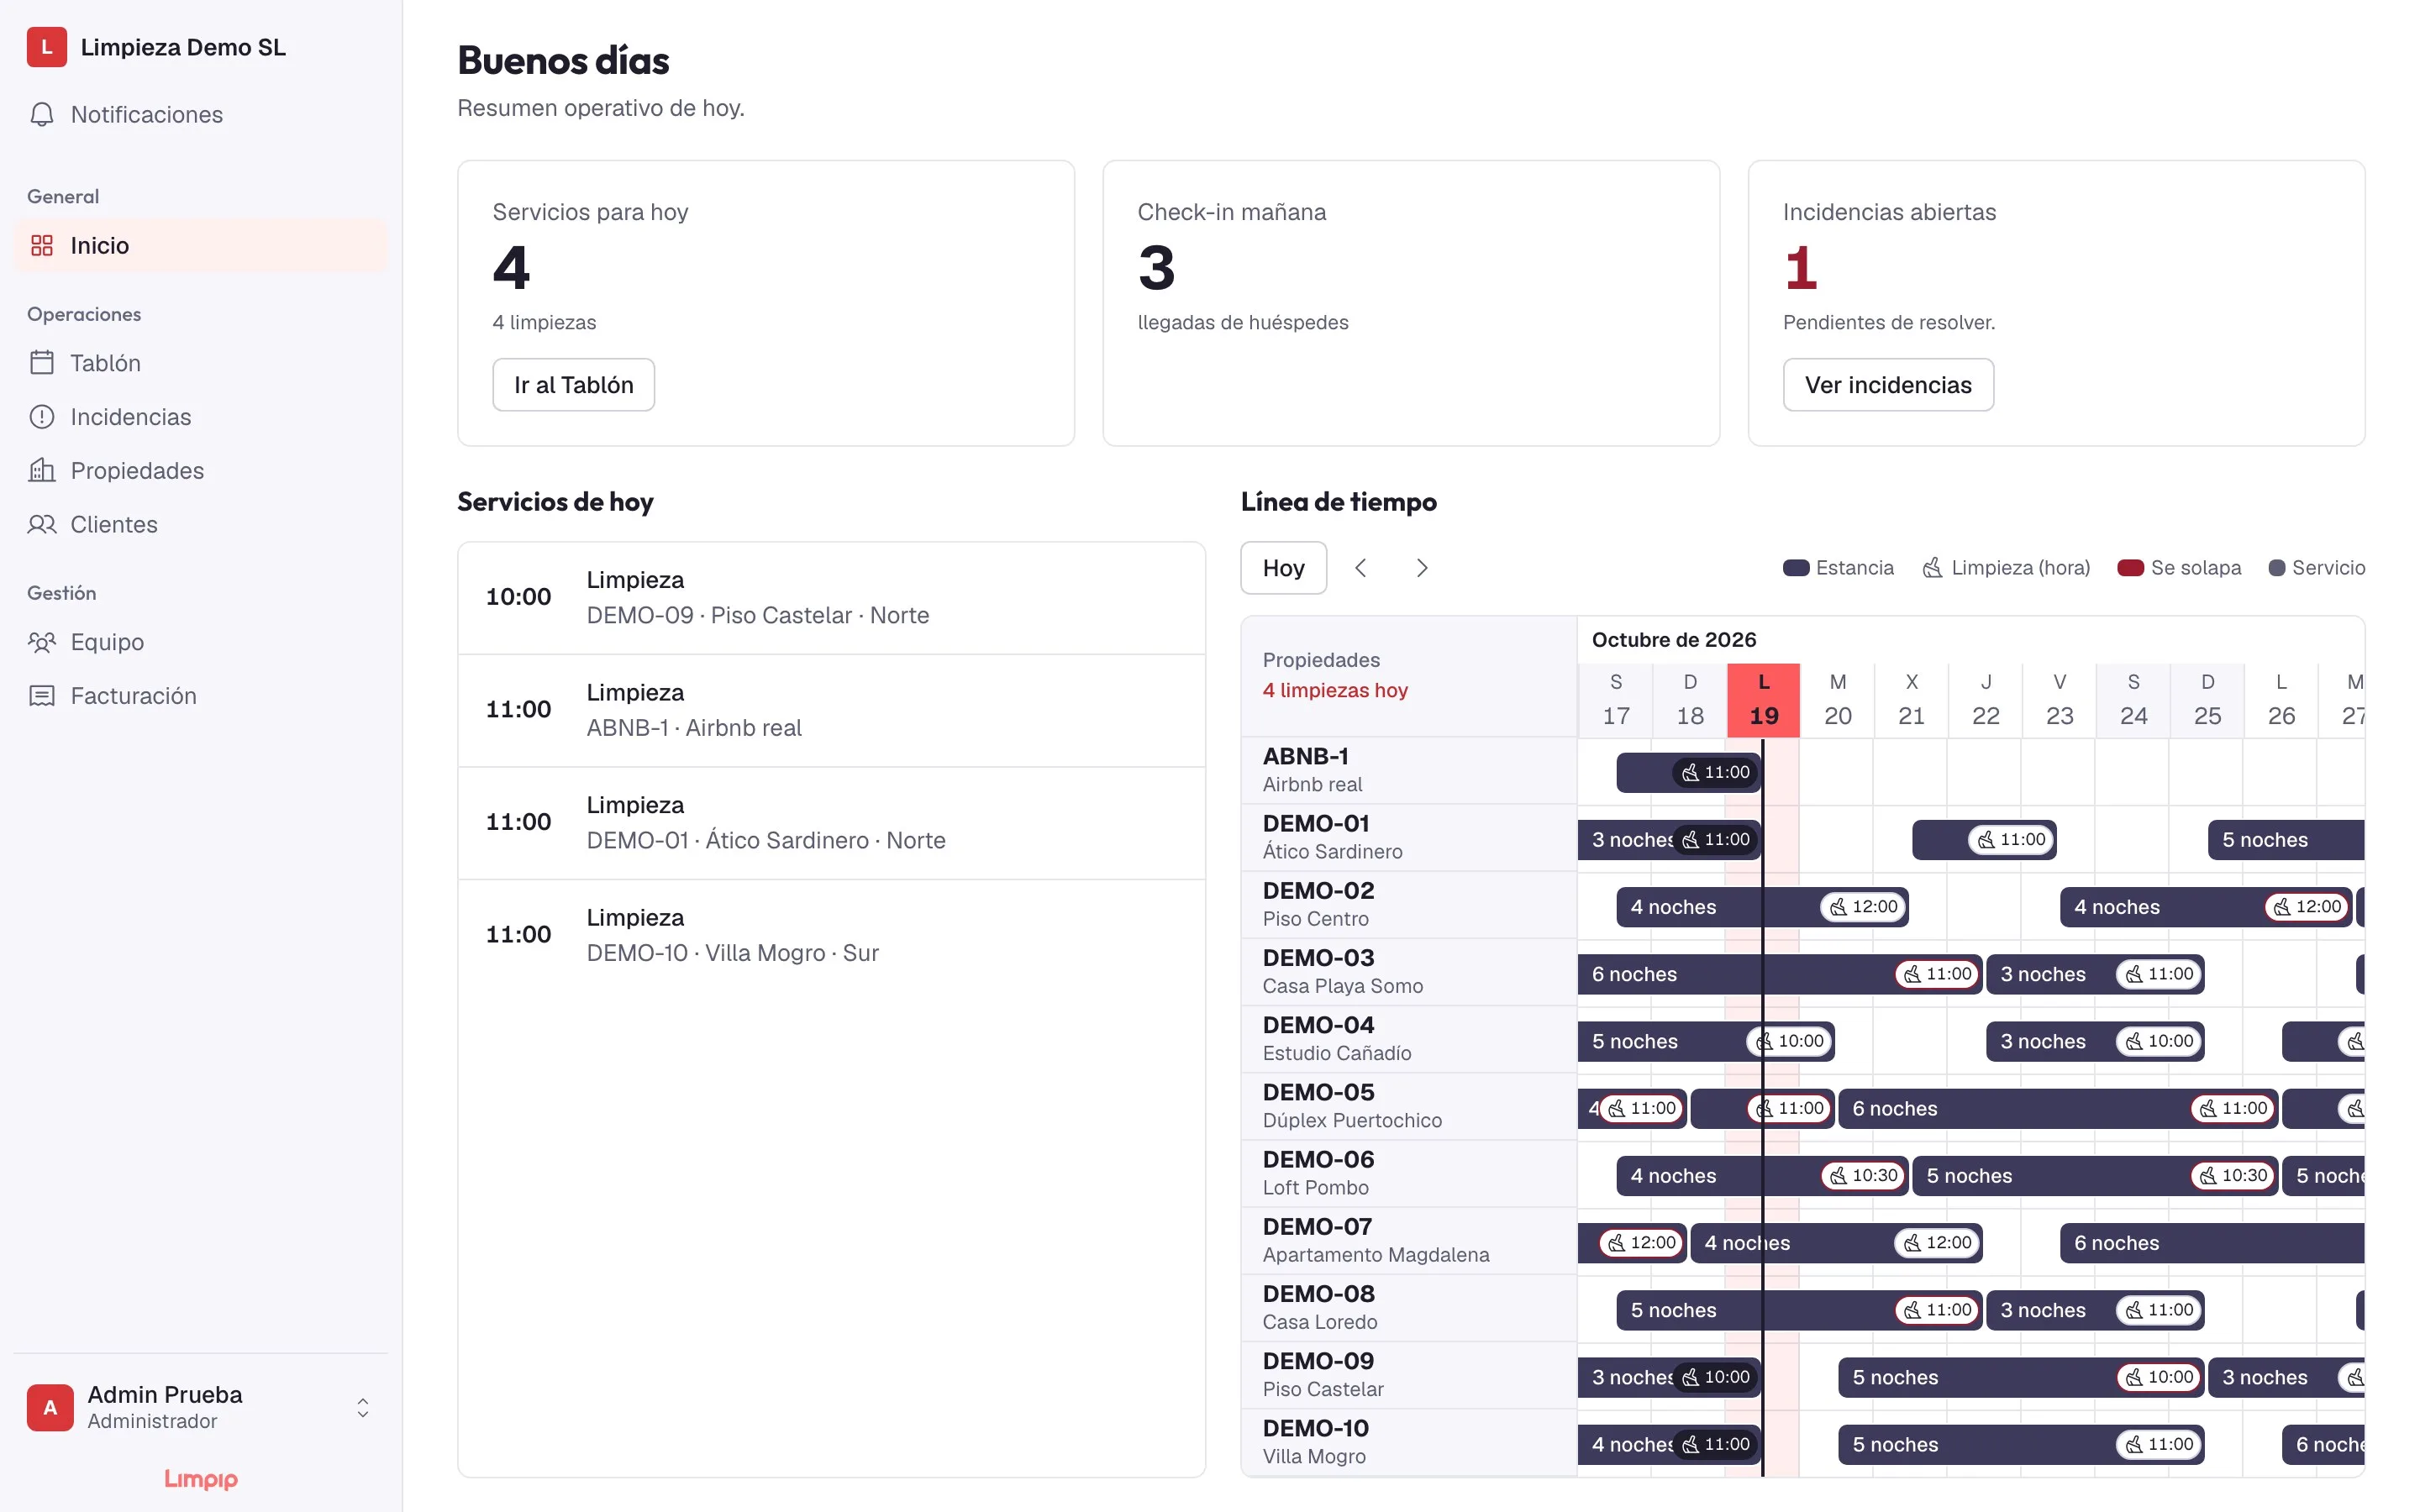
Task: Open Notificaciones from the bell icon
Action: [x=42, y=114]
